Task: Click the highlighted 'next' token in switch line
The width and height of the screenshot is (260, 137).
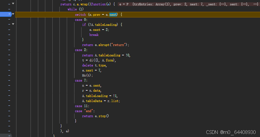Action: click(x=113, y=15)
